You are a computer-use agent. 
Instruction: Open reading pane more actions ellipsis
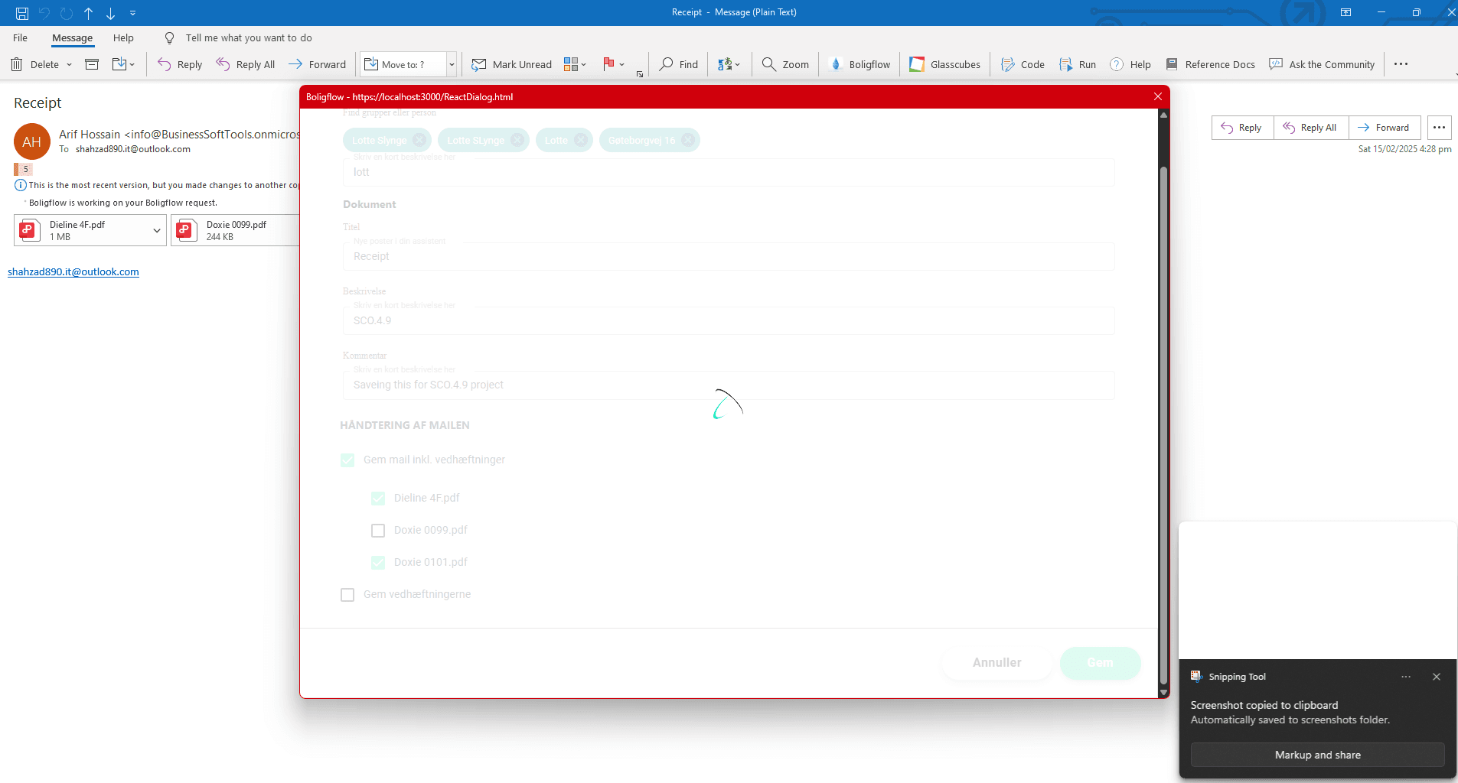click(x=1440, y=128)
